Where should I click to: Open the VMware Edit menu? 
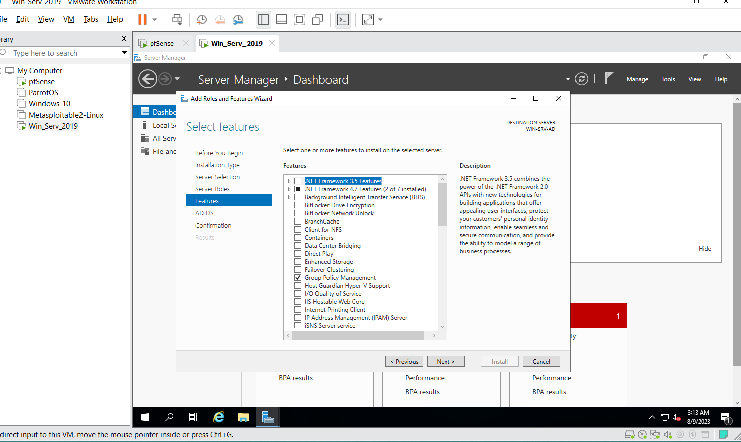(23, 19)
